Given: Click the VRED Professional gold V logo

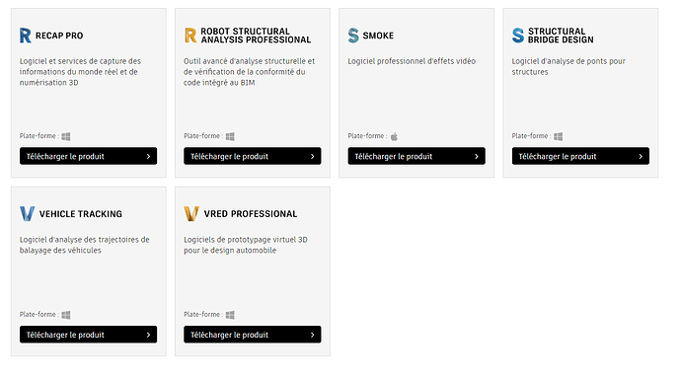Looking at the screenshot, I should tap(191, 214).
